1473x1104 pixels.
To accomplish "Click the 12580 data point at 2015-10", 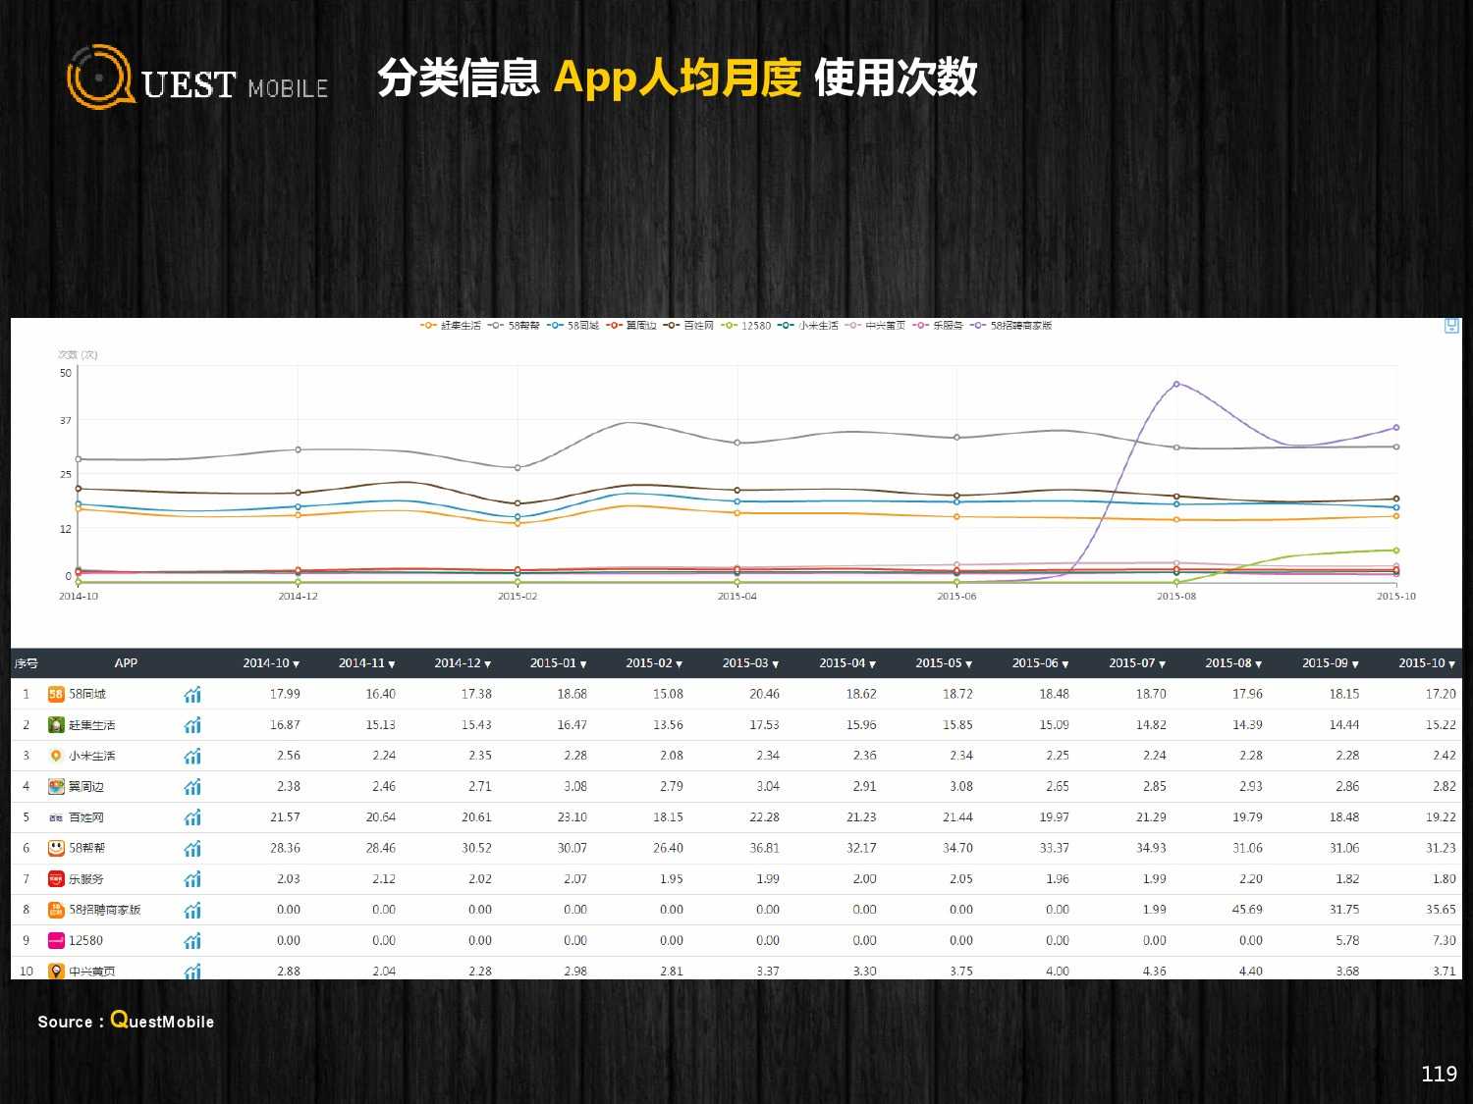I will (1395, 551).
